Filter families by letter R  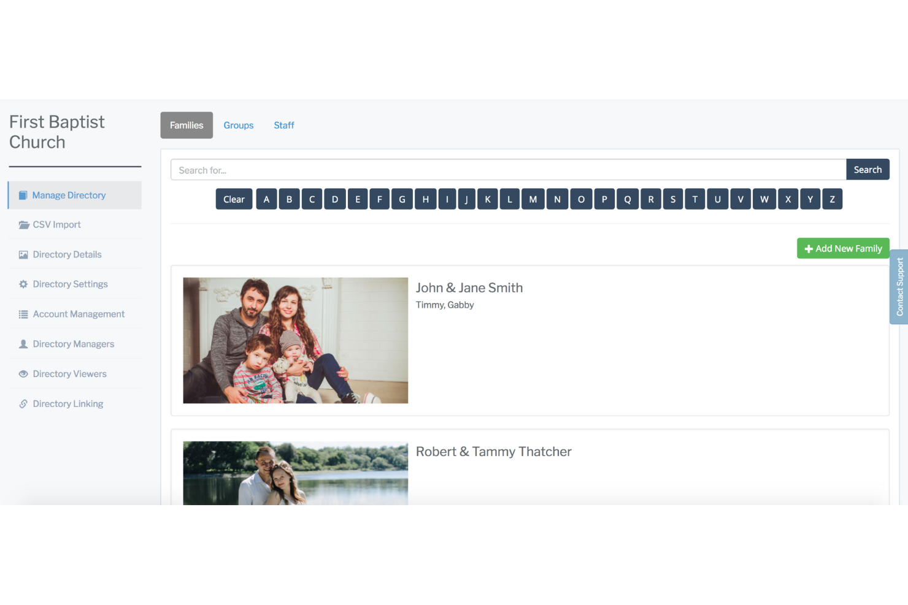[x=651, y=199]
